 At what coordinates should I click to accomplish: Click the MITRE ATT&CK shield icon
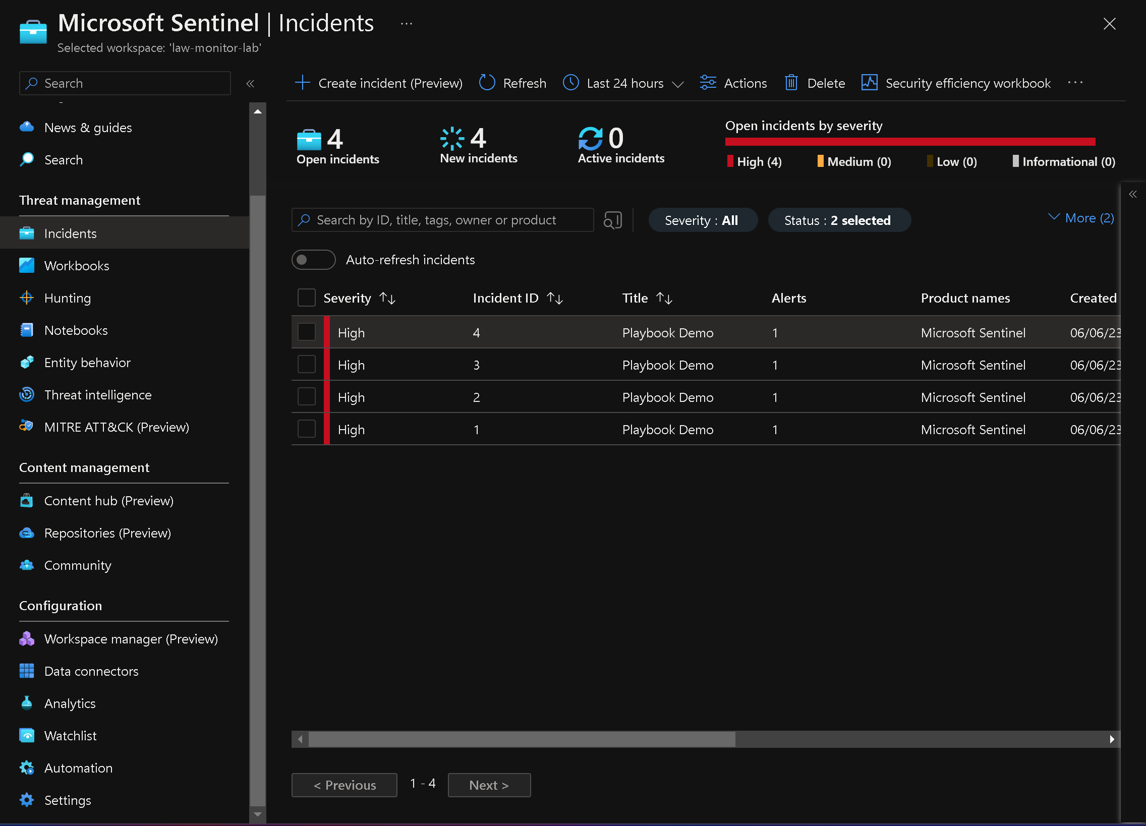[27, 427]
